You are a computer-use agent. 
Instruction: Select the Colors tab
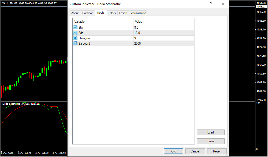point(112,13)
